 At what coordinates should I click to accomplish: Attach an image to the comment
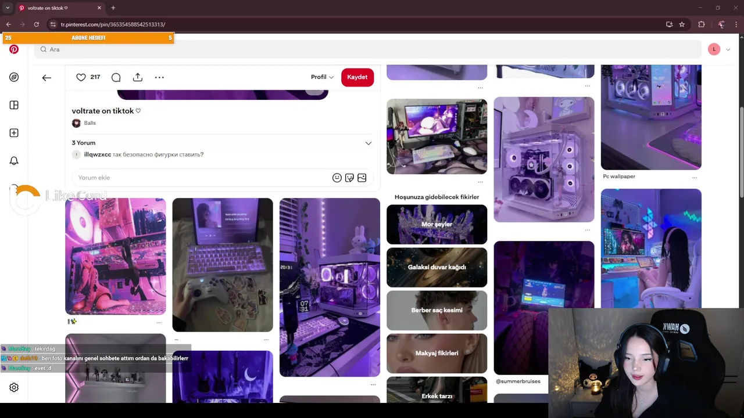pyautogui.click(x=362, y=178)
